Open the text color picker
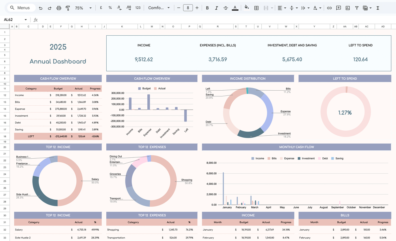 click(x=235, y=8)
